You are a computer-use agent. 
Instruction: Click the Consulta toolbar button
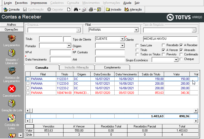coord(12,9)
